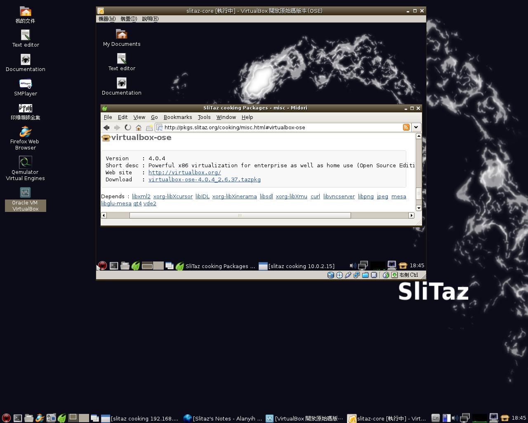Viewport: 528px width, 423px height.
Task: Launch Qemulator Virtual Engines from desktop
Action: tap(26, 169)
